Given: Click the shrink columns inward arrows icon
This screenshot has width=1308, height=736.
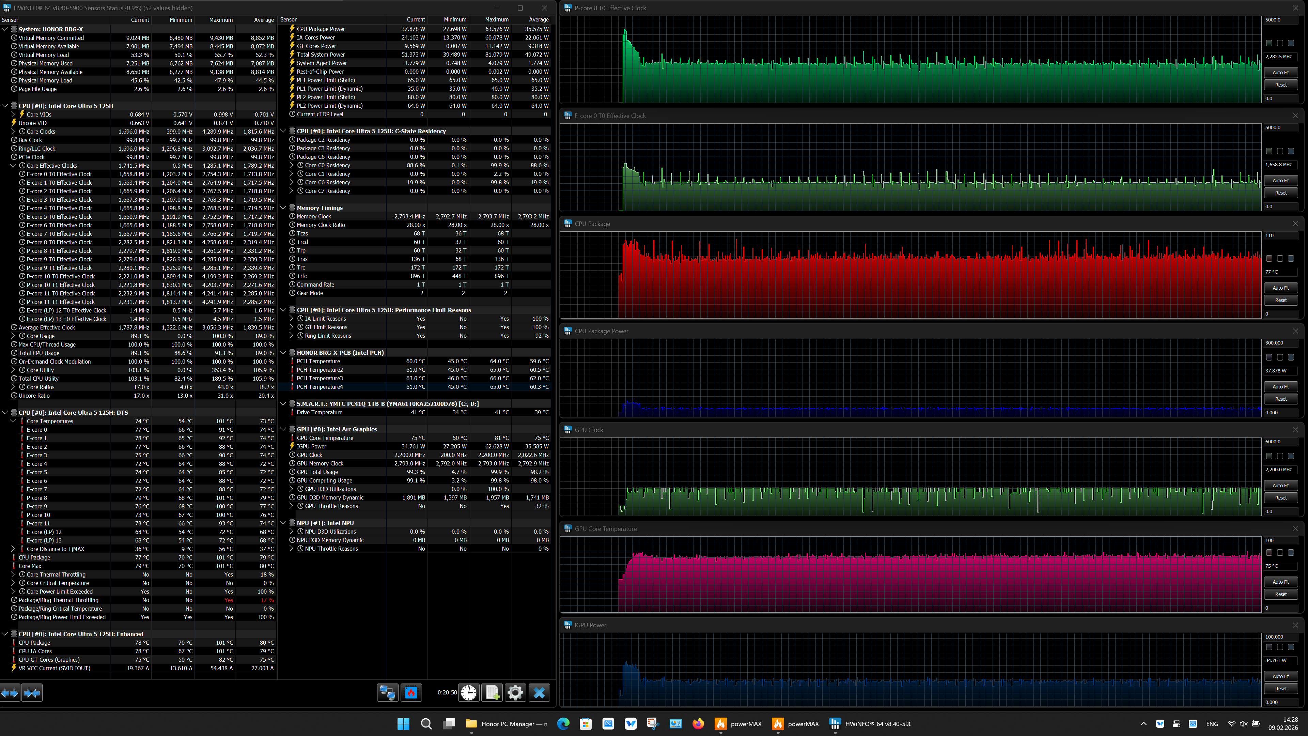Looking at the screenshot, I should (x=31, y=693).
